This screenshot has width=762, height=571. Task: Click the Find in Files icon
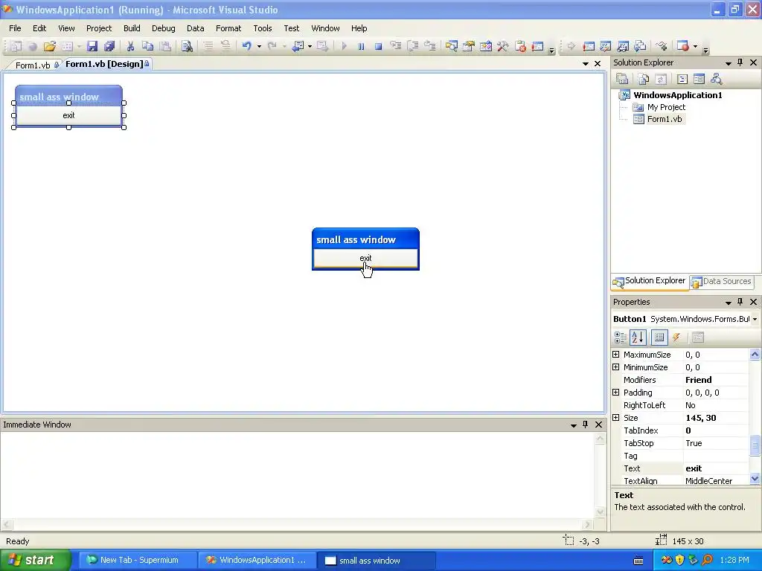click(187, 47)
